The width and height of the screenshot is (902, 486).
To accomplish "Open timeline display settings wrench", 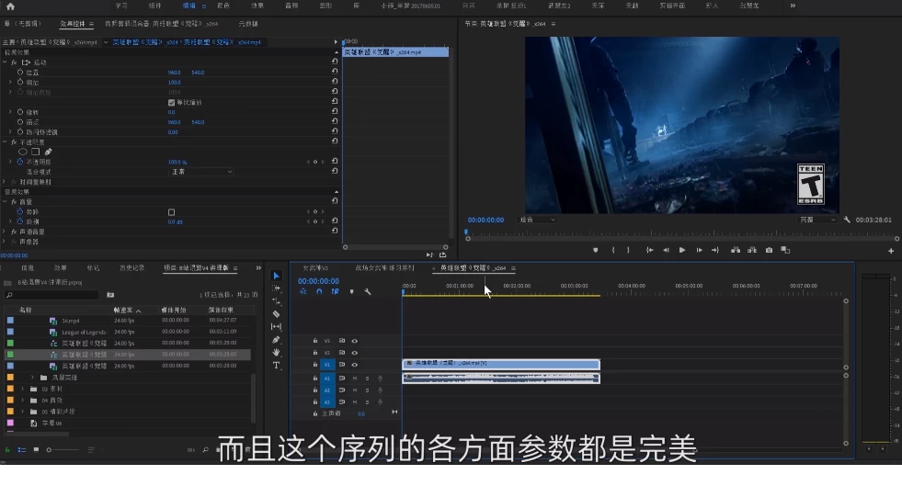I will tap(368, 292).
